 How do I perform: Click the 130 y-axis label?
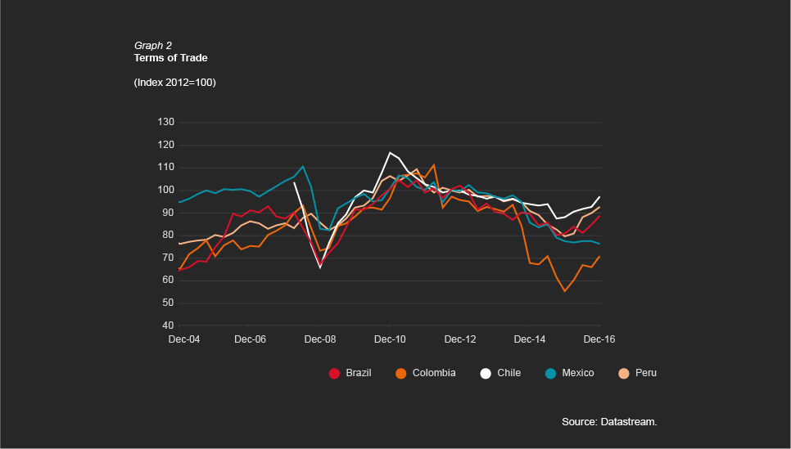[x=165, y=123]
